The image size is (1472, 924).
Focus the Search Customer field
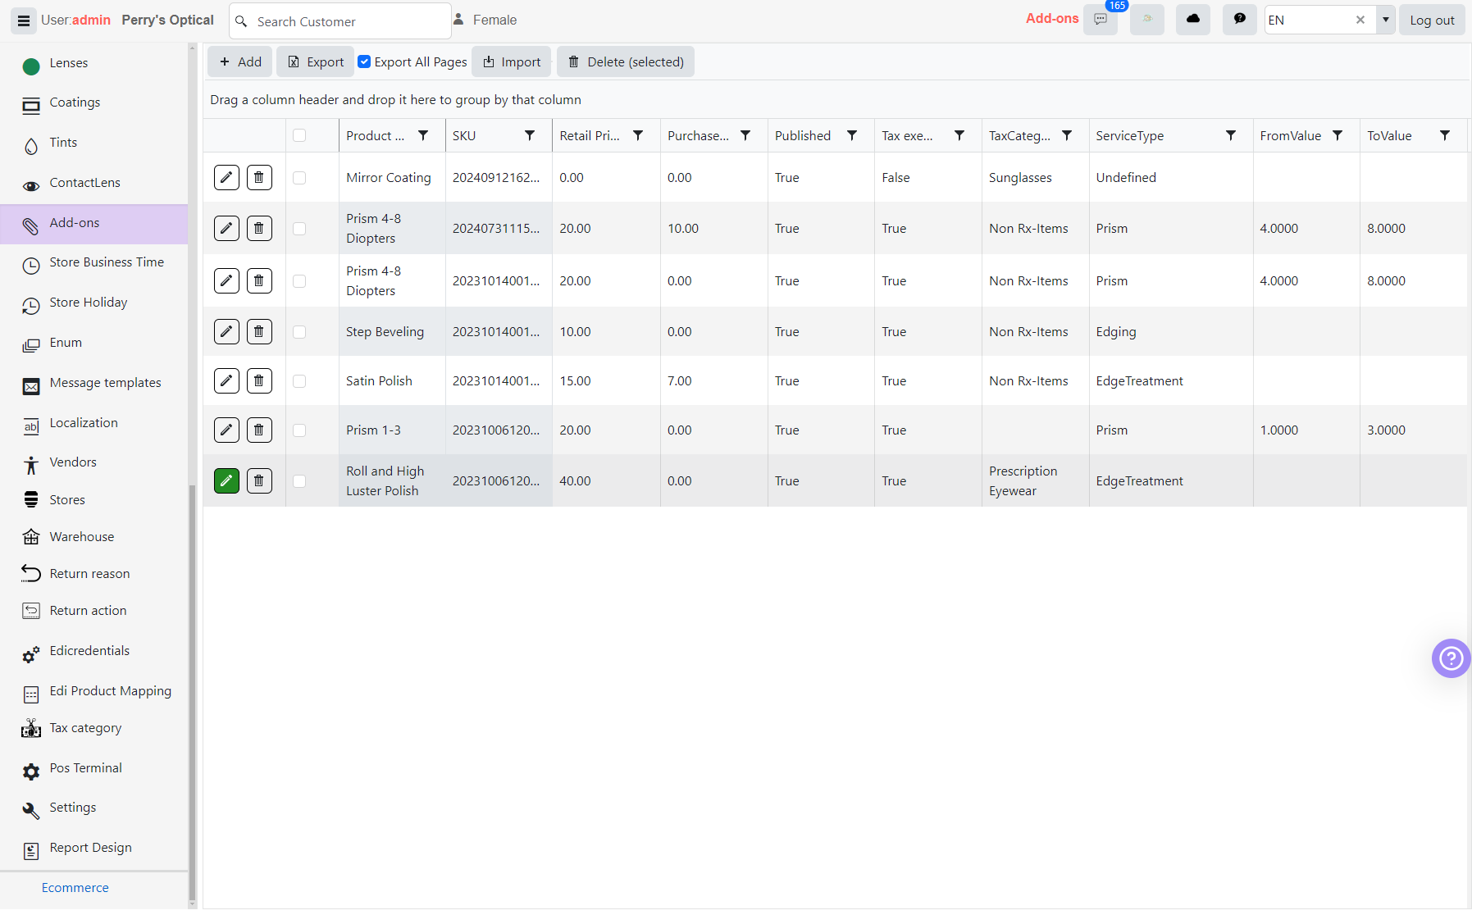(x=340, y=21)
